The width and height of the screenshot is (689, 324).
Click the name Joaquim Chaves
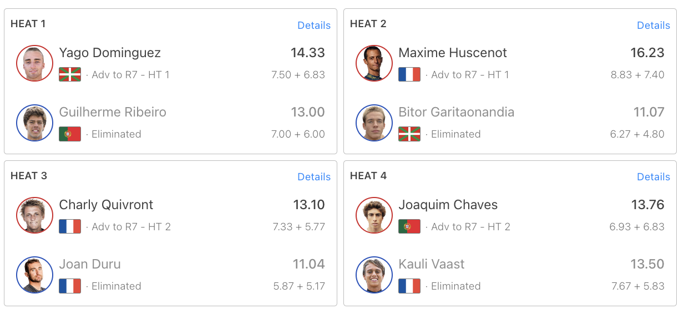pyautogui.click(x=448, y=205)
